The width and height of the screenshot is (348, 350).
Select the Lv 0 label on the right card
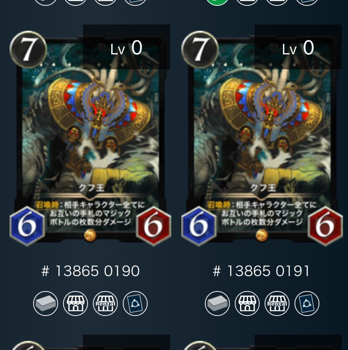pyautogui.click(x=298, y=48)
